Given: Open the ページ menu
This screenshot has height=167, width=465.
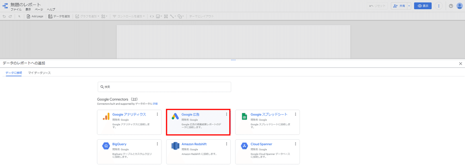Looking at the screenshot, I should click(x=39, y=9).
